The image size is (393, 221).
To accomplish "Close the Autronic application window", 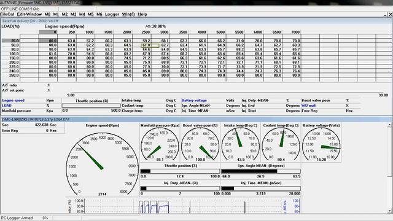I will [x=391, y=15].
